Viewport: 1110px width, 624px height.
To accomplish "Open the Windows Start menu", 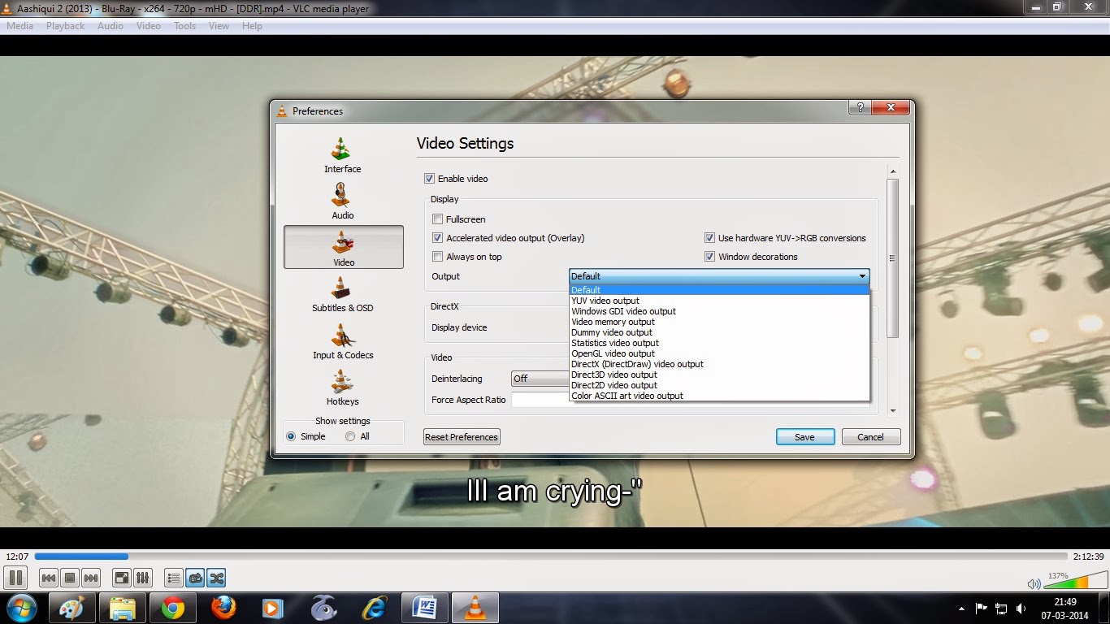I will (x=21, y=608).
